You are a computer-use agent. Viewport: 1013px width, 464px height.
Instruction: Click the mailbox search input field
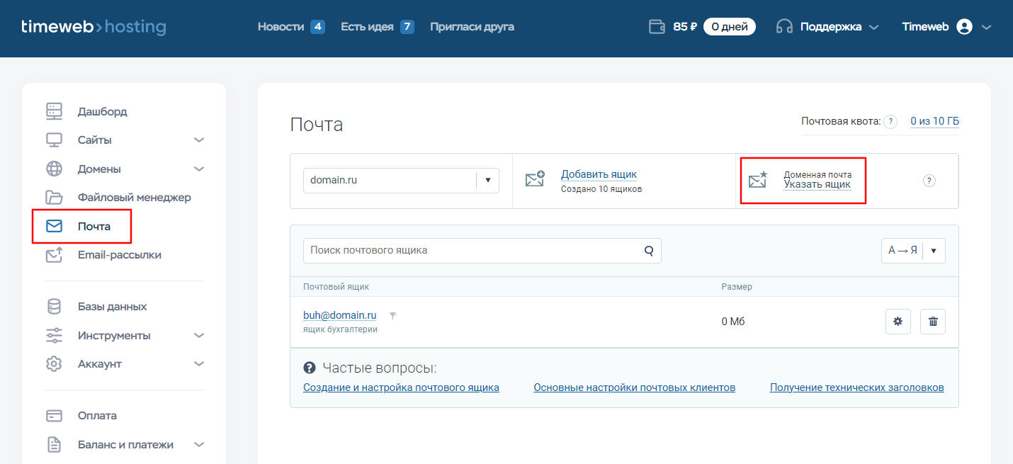coord(460,250)
